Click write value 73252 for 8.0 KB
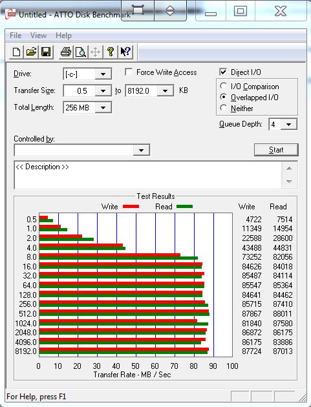311x407 pixels. coord(252,256)
